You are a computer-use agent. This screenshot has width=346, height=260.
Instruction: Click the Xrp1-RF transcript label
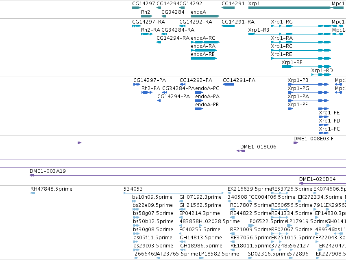(x=292, y=62)
